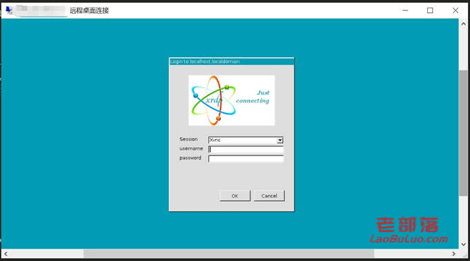Image resolution: width=470 pixels, height=261 pixels.
Task: Click the password label
Action: point(190,158)
